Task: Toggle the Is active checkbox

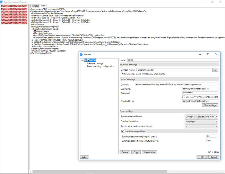Action: point(210,152)
